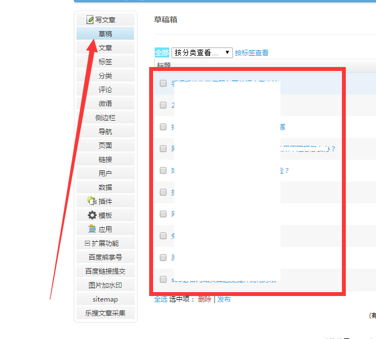The image size is (376, 339).
Task: Check the sixth draft row checkbox
Action: pos(163,192)
